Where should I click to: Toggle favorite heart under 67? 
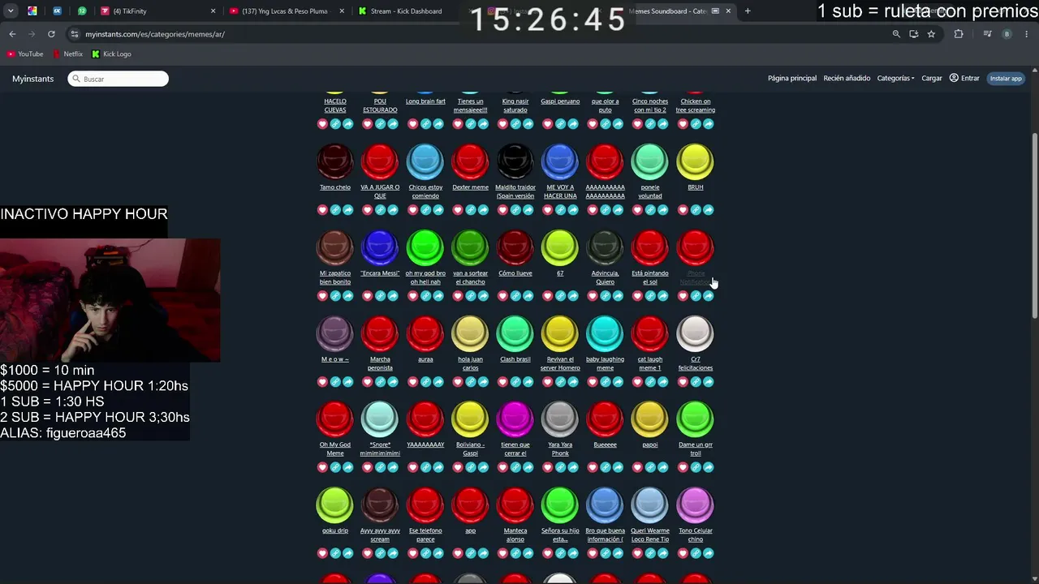547,296
